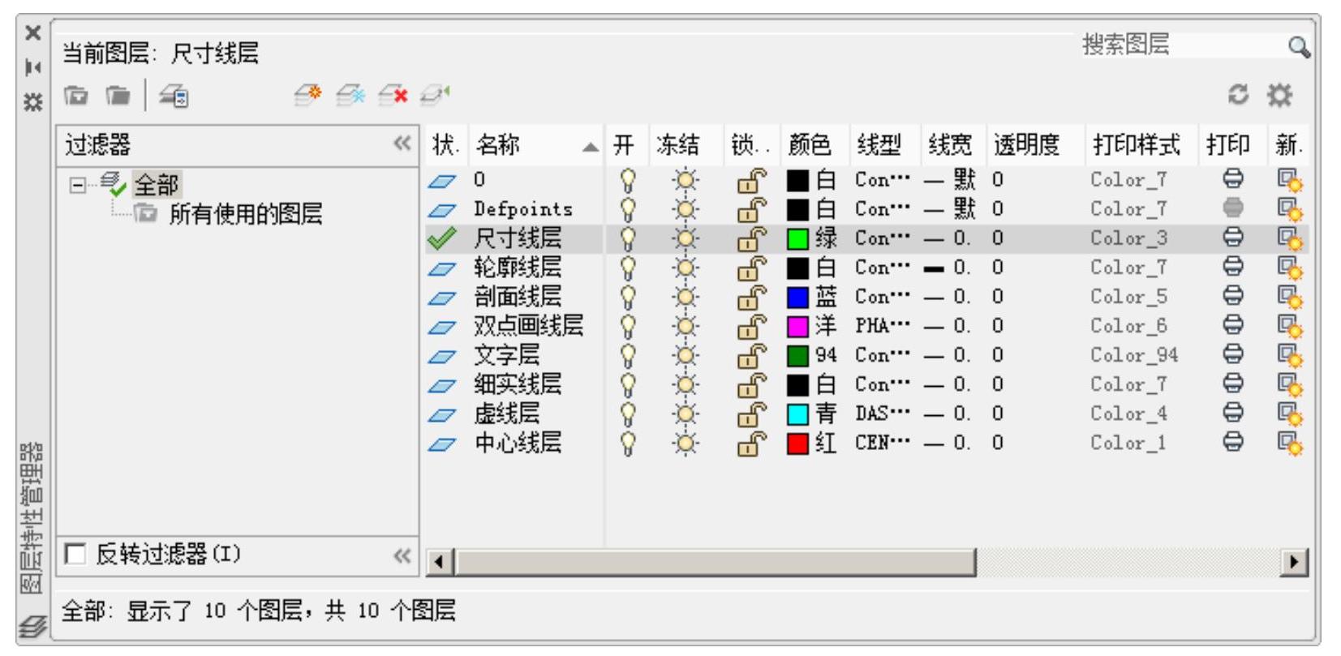The image size is (1341, 656).
Task: Click horizontal scrollbar left arrow
Action: [441, 561]
